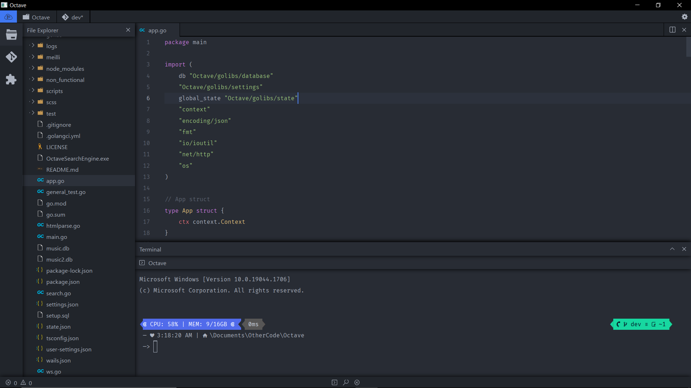Collapse the Terminal panel with its chevron
691x388 pixels.
pyautogui.click(x=672, y=249)
